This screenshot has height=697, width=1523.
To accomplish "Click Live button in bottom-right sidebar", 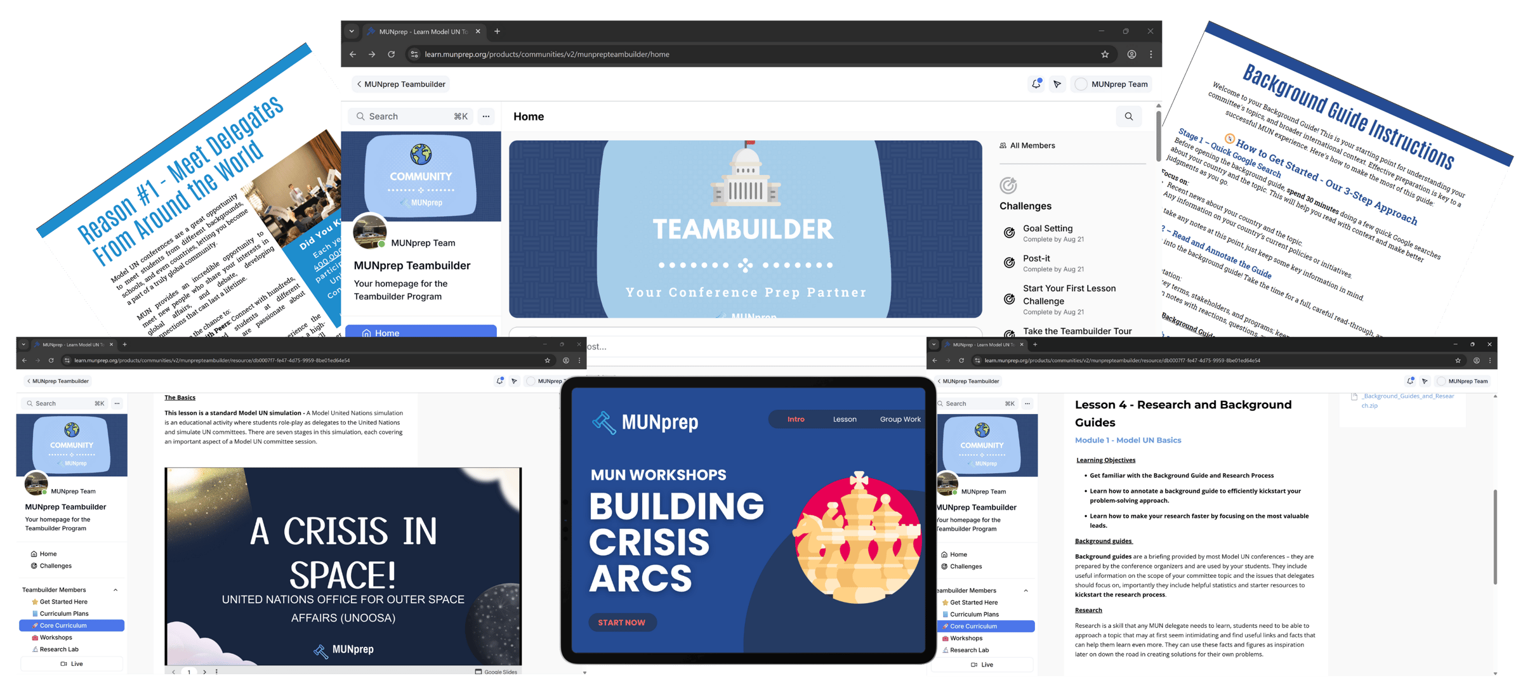I will coord(982,664).
